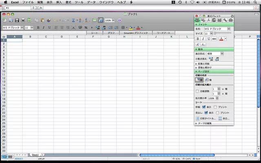
Task: Open the ファイル menu
Action: [x=28, y=2]
